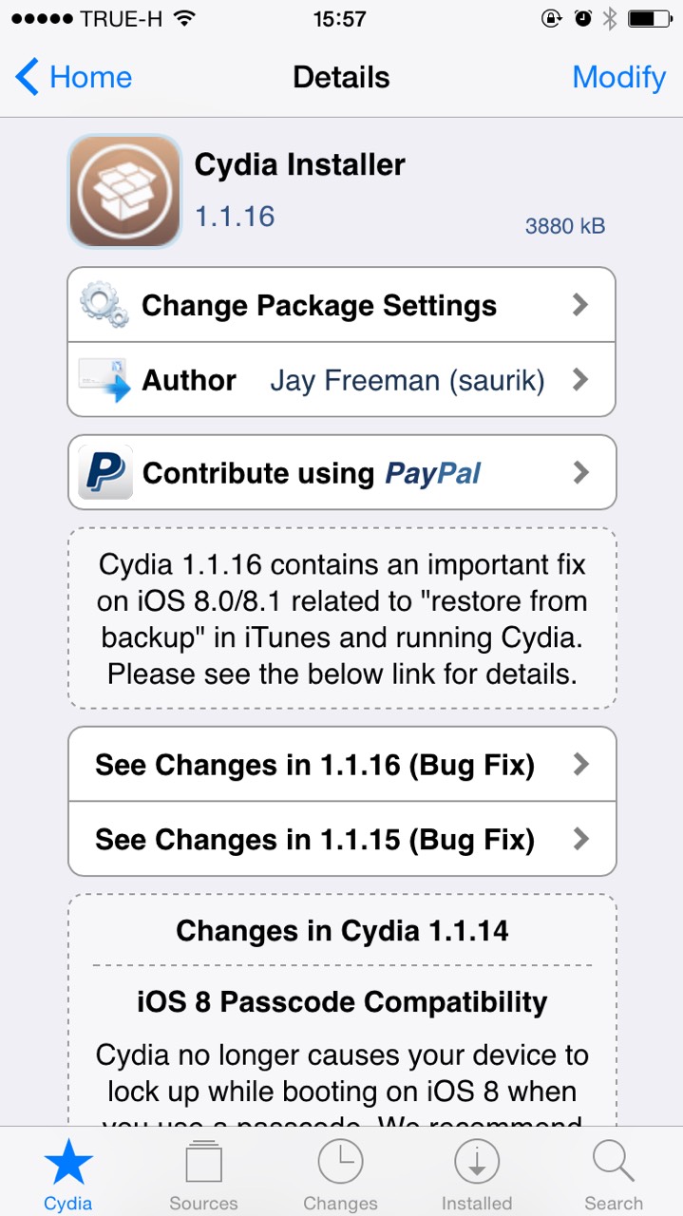This screenshot has width=683, height=1216.
Task: Expand the Contribute using PayPal chevron
Action: [x=581, y=472]
